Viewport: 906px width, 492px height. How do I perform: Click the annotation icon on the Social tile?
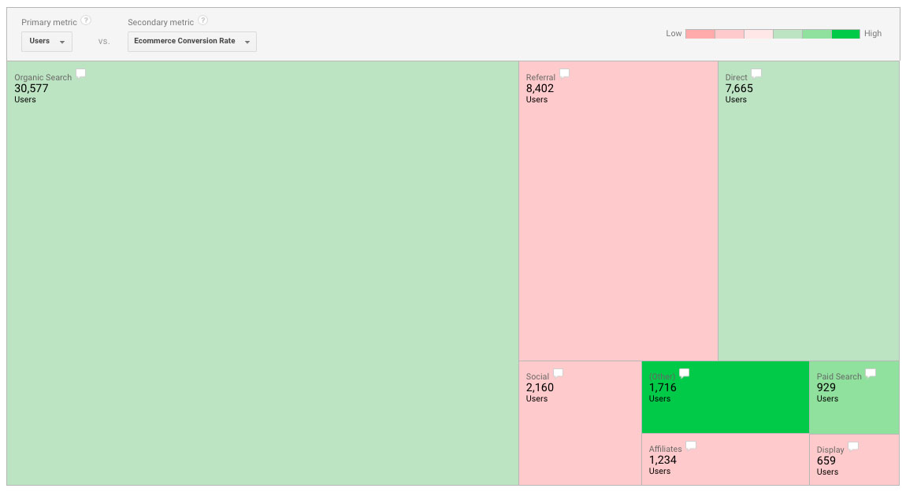point(558,372)
